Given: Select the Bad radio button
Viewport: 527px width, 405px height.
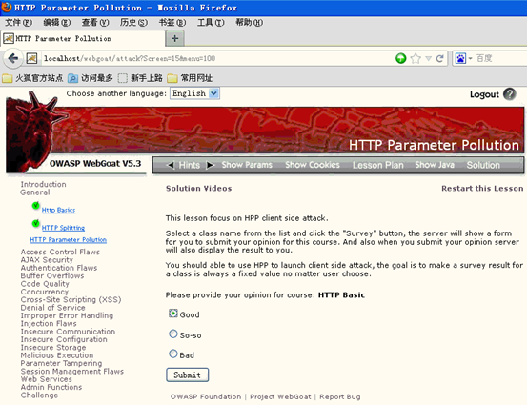Looking at the screenshot, I should [173, 354].
